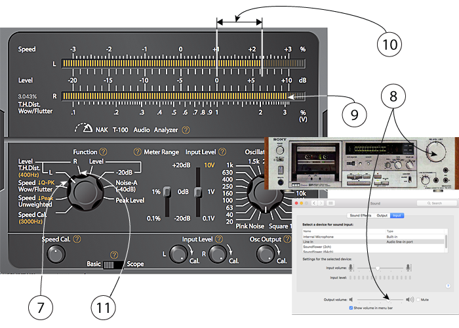
Task: Click the Type column header in device list
Action: pos(390,231)
